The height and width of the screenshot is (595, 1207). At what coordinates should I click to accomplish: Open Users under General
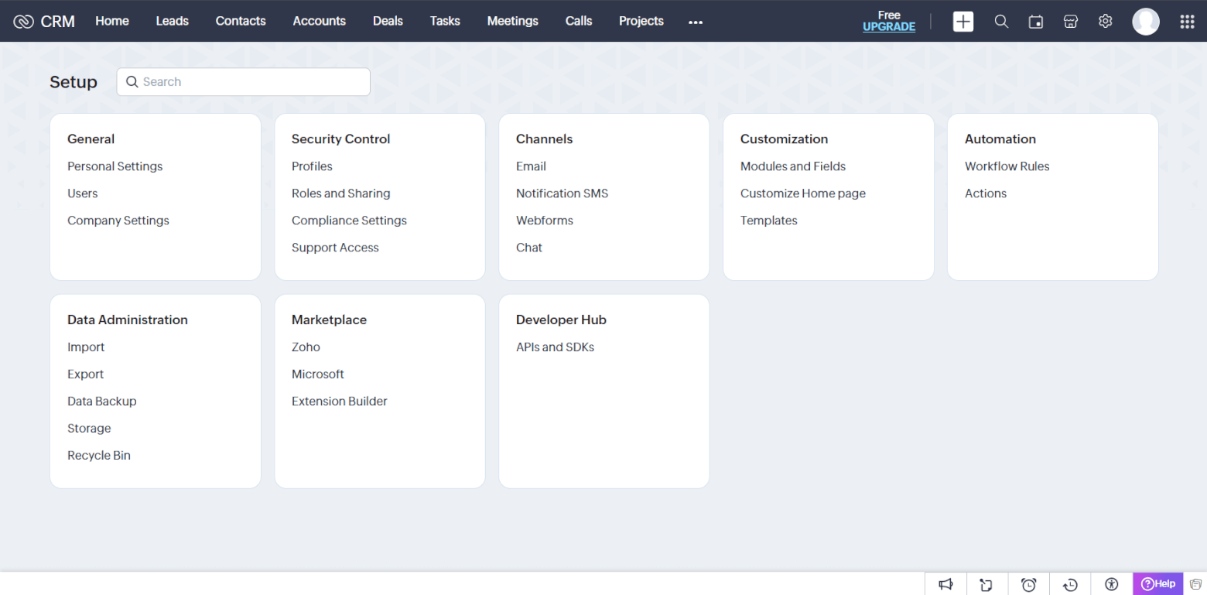[83, 193]
